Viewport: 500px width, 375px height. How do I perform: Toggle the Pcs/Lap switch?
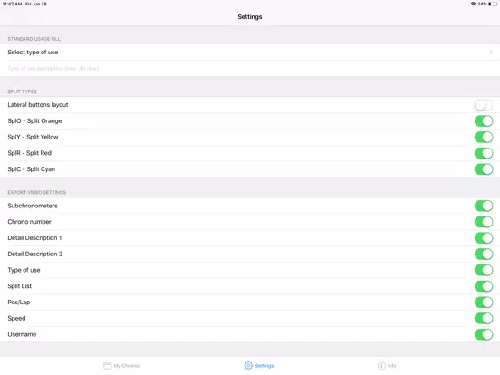click(484, 303)
